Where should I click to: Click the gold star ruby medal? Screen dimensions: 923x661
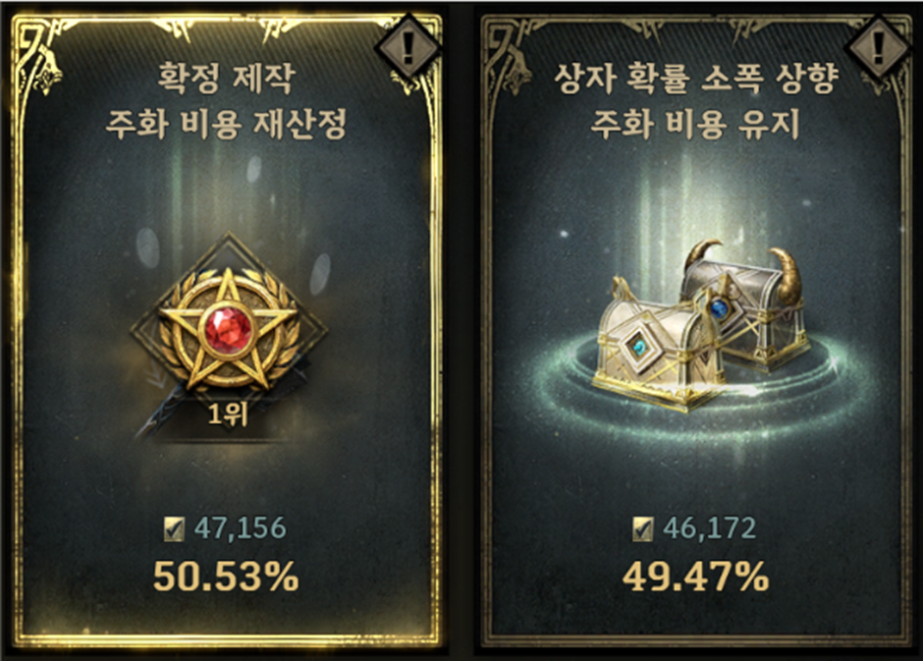pos(229,330)
